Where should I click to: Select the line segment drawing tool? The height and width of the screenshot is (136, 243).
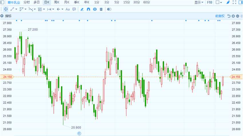click(12, 9)
